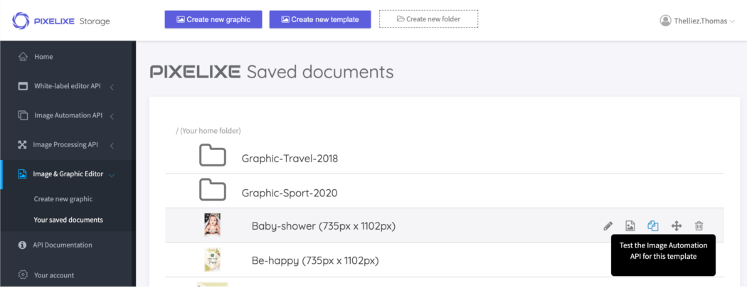
Task: Open the Graphic-Travel-2018 folder icon
Action: click(213, 156)
